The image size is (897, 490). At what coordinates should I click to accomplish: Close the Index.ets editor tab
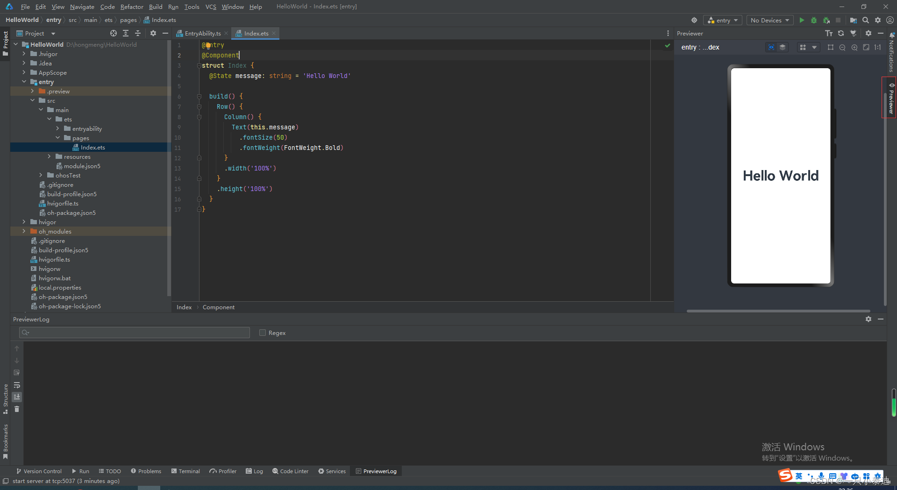pos(274,33)
